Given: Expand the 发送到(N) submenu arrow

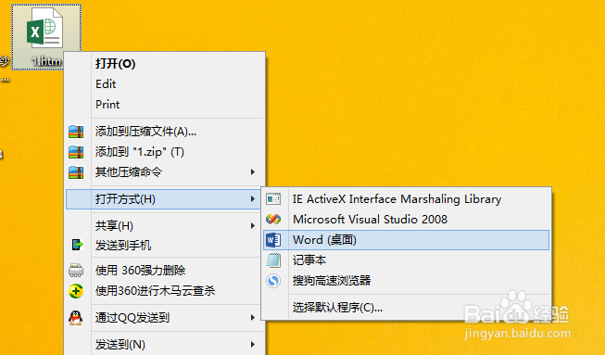Looking at the screenshot, I should [253, 344].
